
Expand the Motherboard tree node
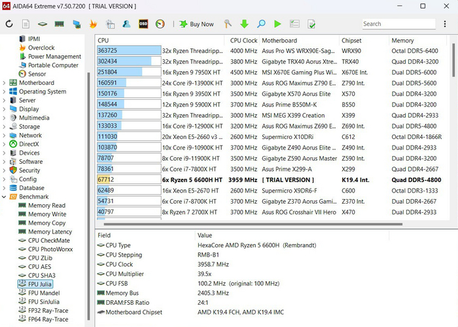(x=5, y=83)
